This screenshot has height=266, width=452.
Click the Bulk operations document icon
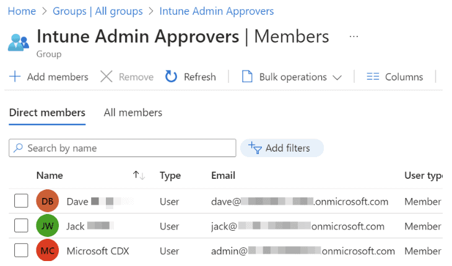click(247, 77)
